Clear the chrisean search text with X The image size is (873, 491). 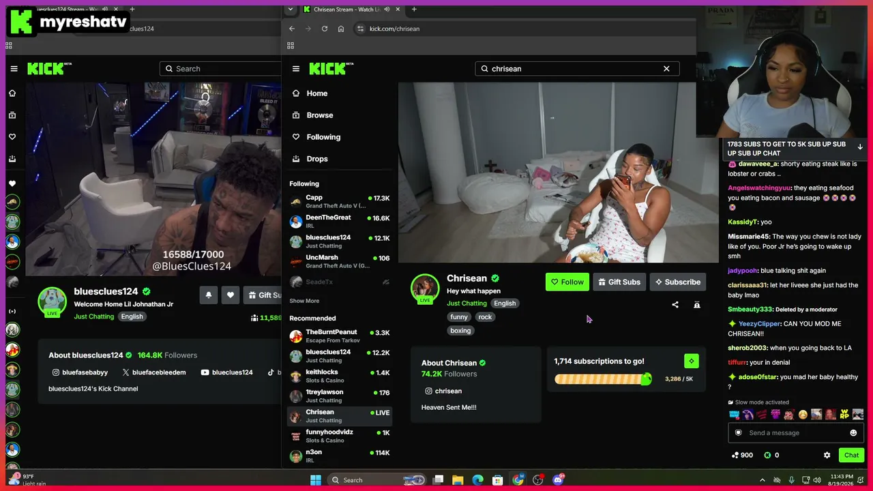point(666,68)
